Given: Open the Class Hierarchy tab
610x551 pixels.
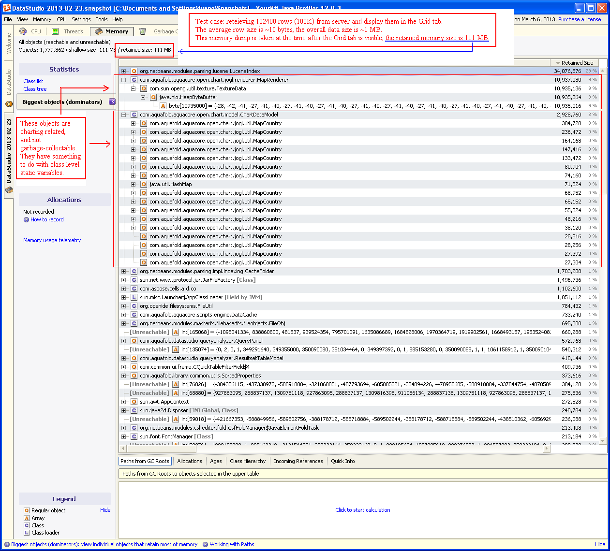Looking at the screenshot, I should pos(248,461).
